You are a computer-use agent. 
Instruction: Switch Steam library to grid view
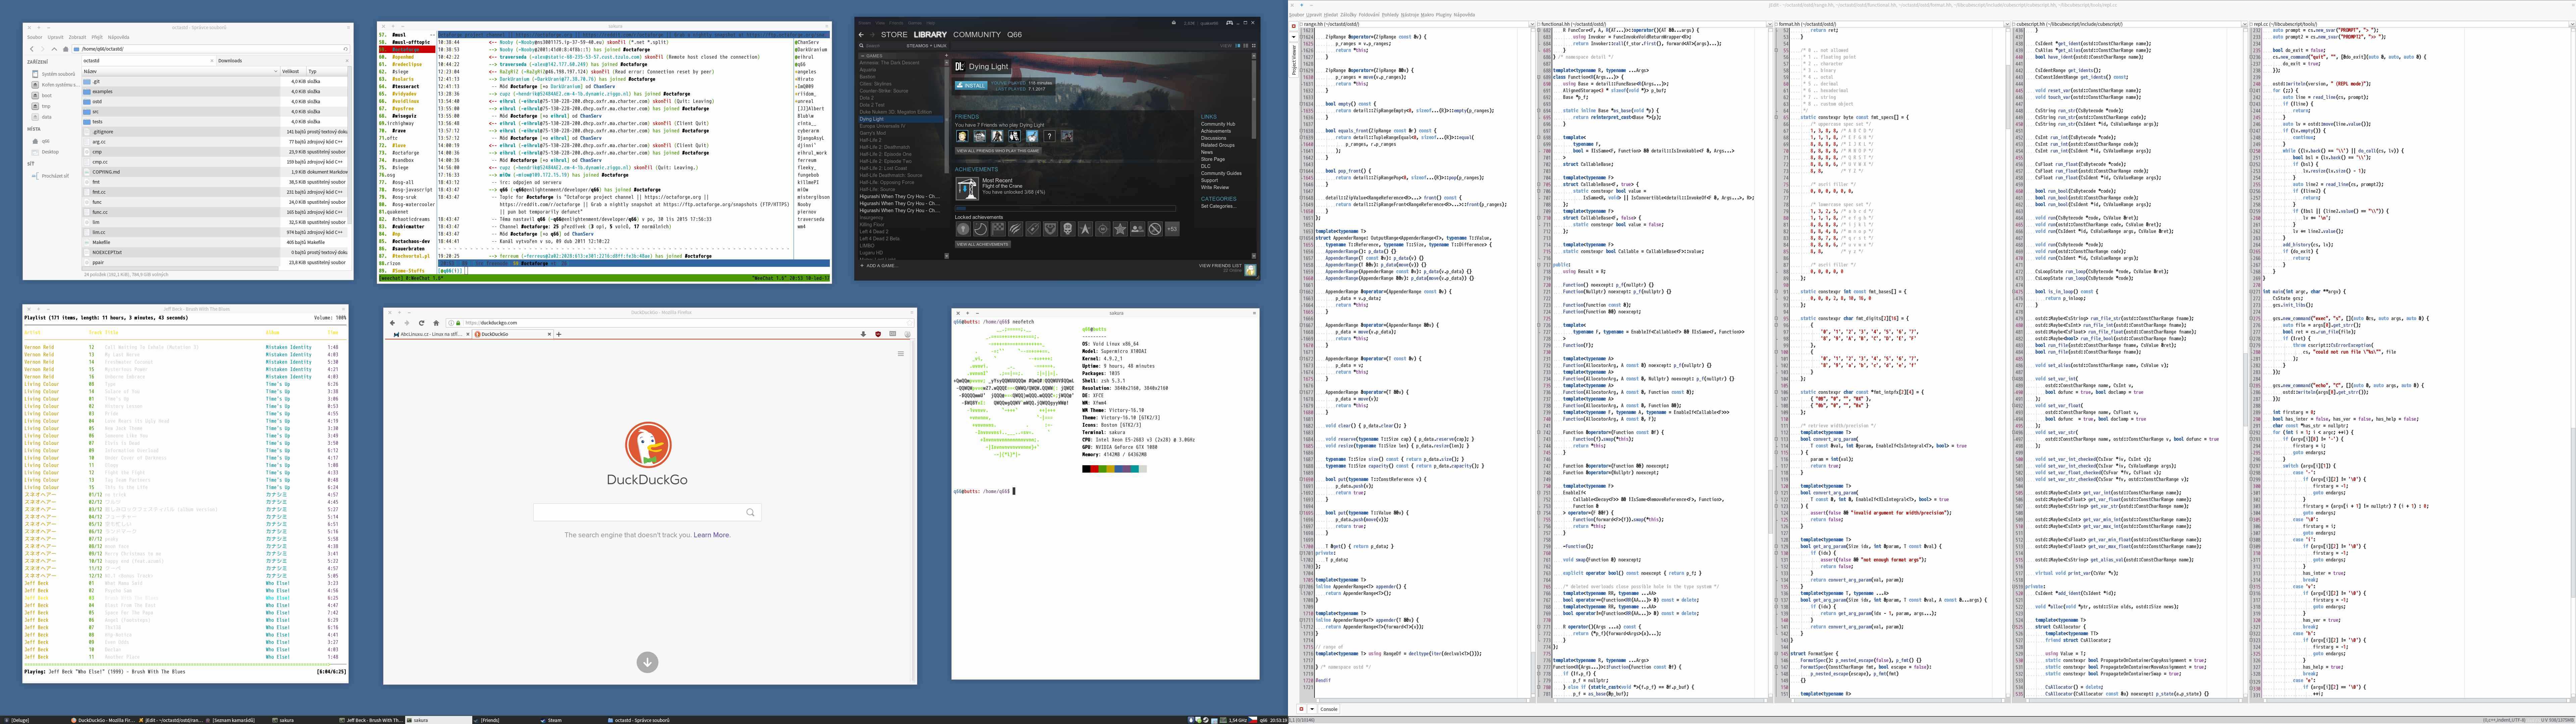[1254, 46]
